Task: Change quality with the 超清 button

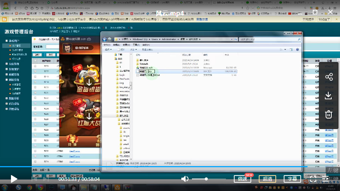Action: pyautogui.click(x=267, y=179)
